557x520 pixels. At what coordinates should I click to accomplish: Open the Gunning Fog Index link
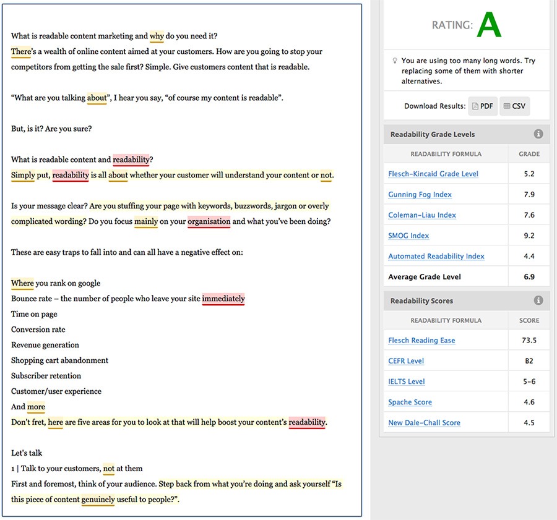(x=420, y=194)
